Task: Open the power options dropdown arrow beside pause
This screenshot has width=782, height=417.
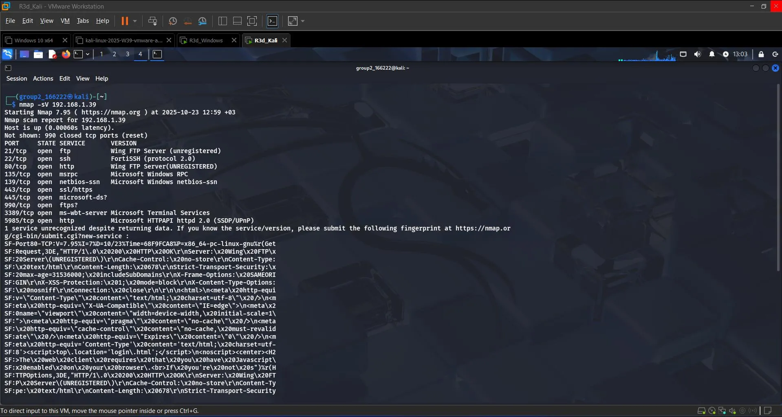Action: pos(135,21)
